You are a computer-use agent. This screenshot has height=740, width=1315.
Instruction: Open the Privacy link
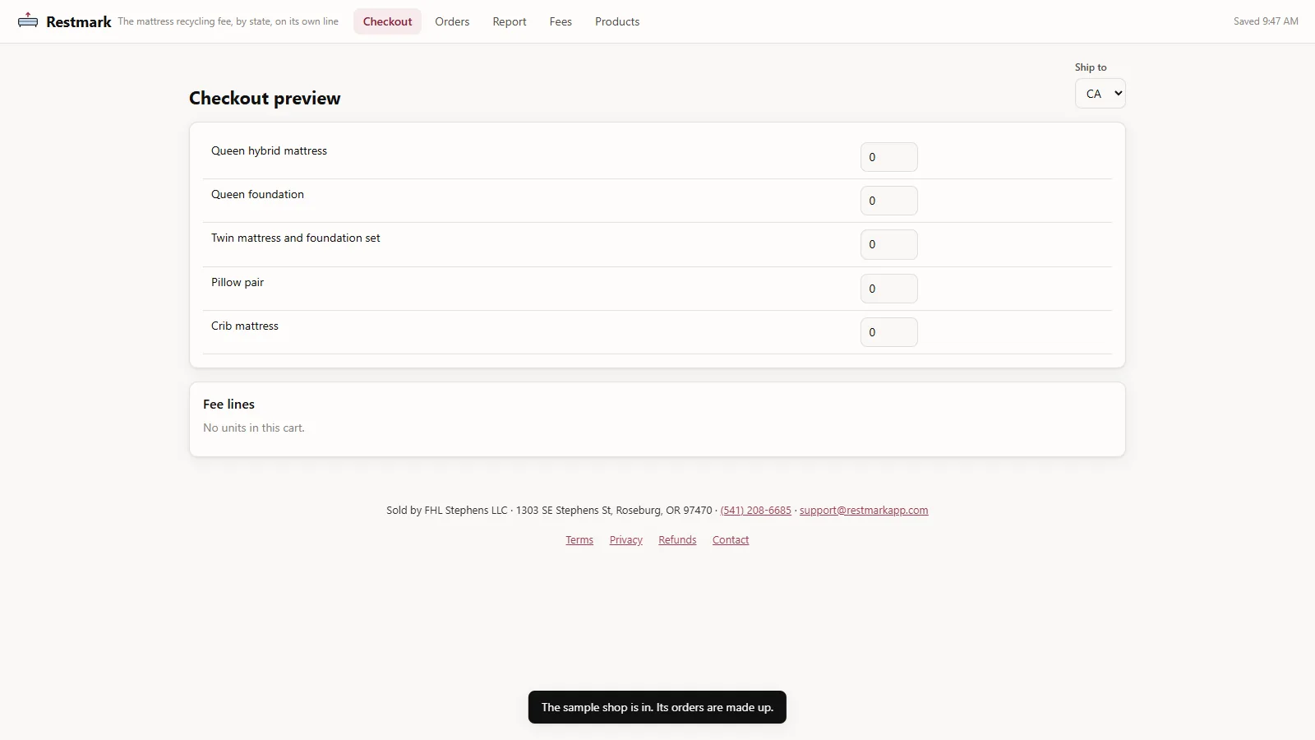point(626,540)
